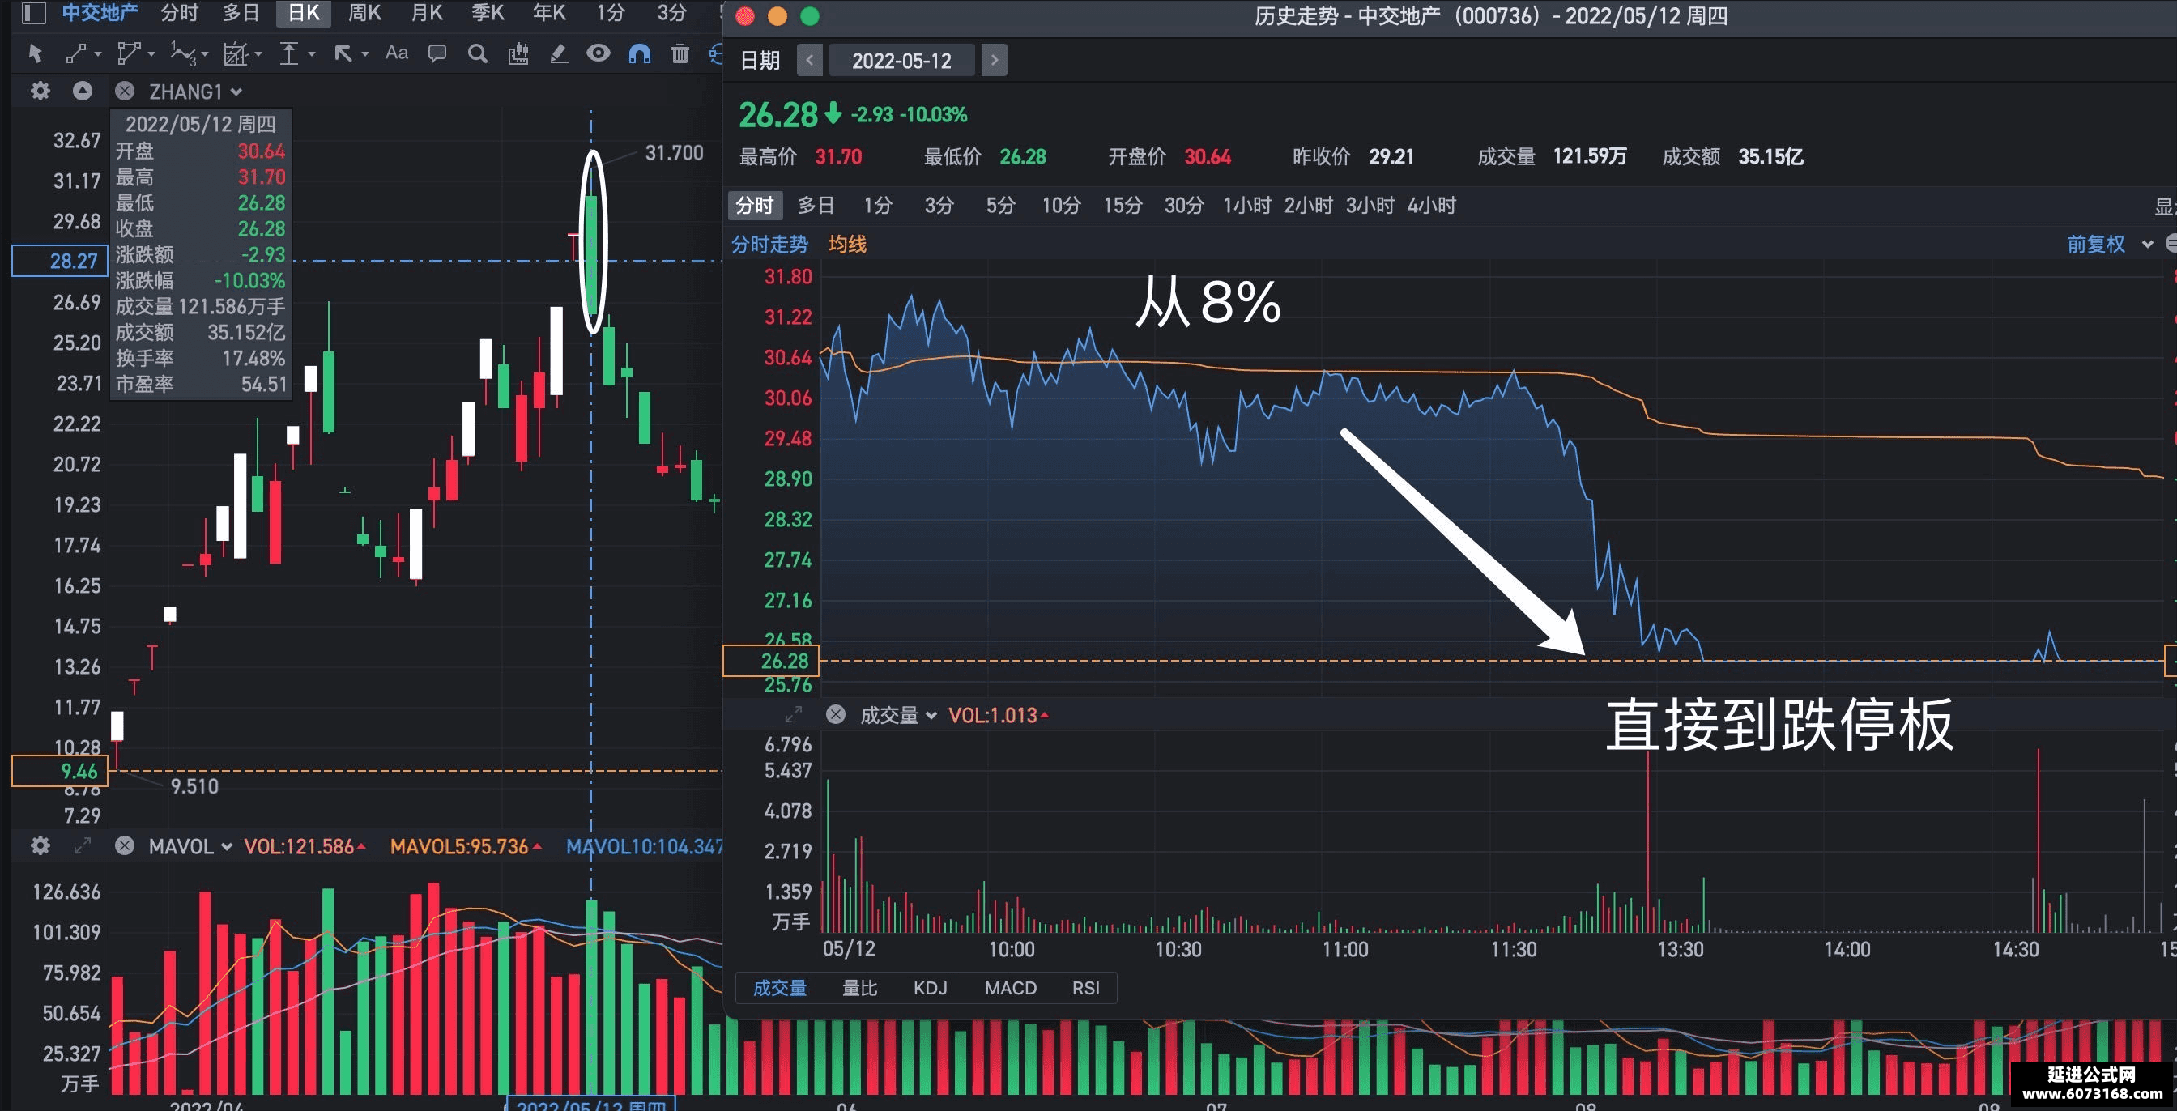2177x1111 pixels.
Task: Choose the arrow cursor pointer tool
Action: point(35,54)
